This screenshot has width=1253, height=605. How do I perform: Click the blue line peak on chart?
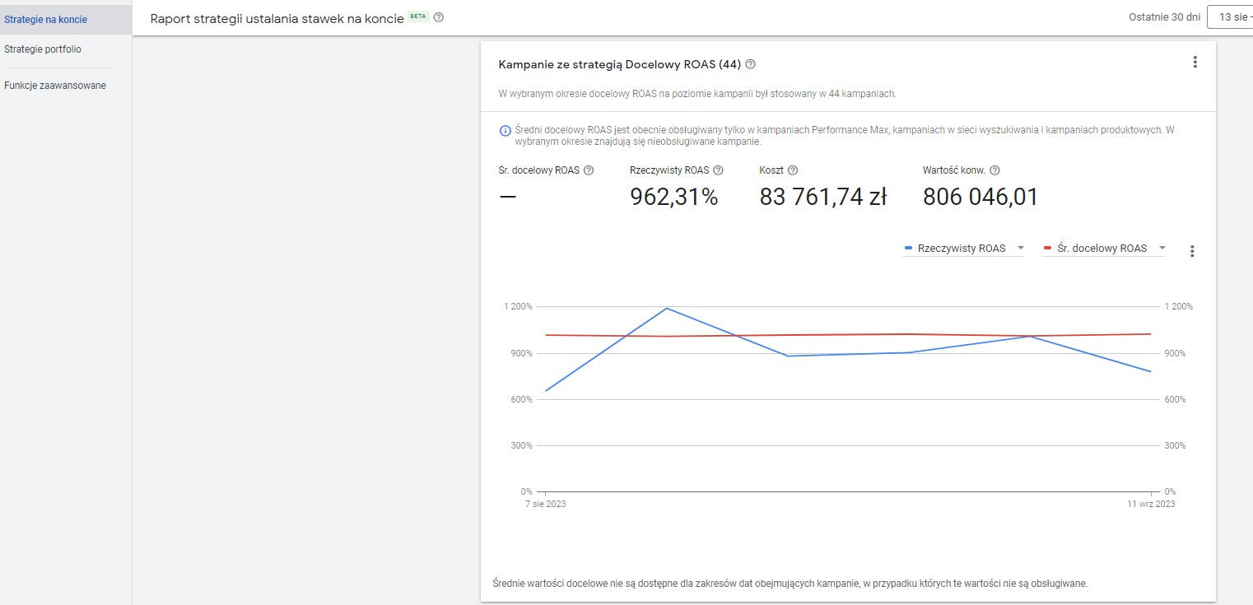666,309
